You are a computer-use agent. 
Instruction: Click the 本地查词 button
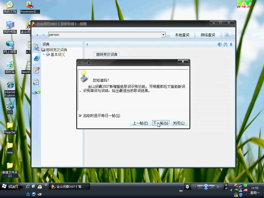coord(182,35)
